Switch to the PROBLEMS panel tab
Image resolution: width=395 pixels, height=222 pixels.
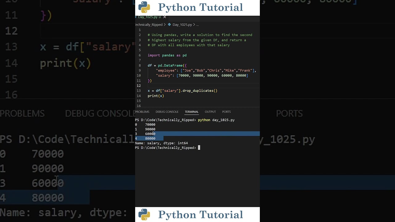[142, 112]
